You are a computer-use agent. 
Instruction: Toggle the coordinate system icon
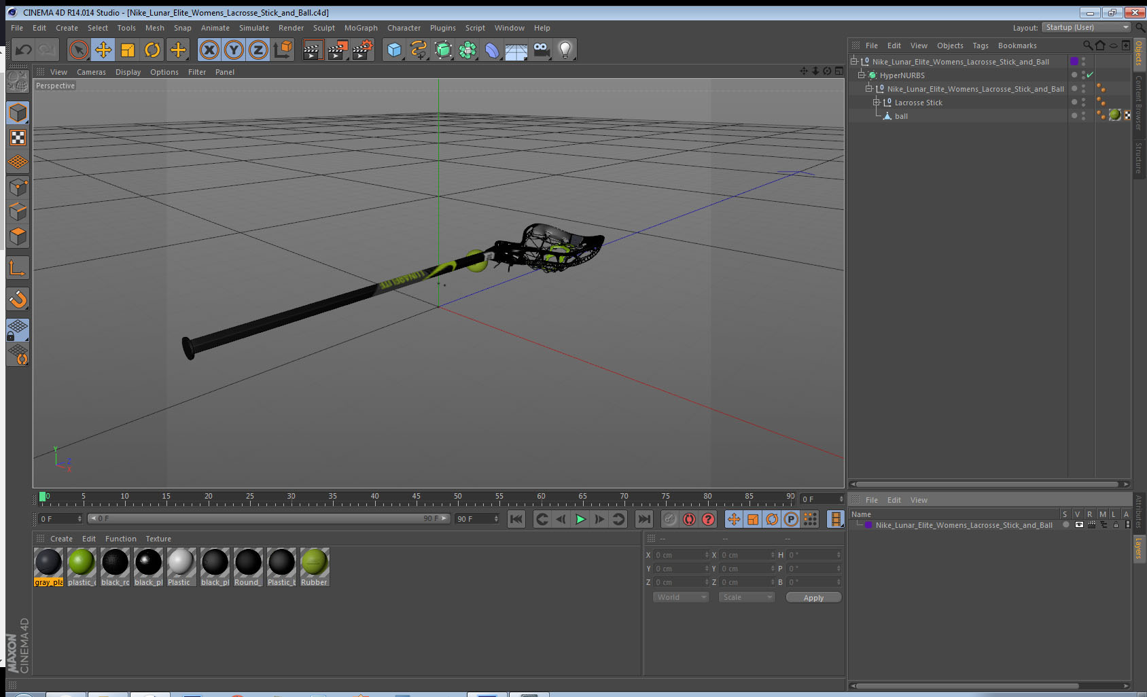point(283,50)
